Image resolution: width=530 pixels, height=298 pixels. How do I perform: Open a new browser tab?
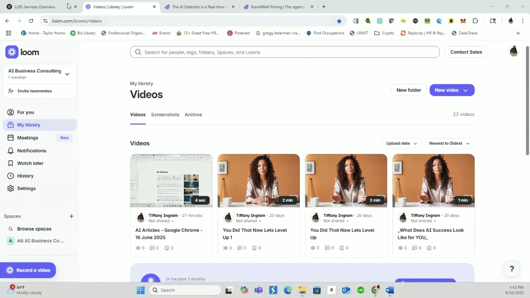(x=324, y=7)
